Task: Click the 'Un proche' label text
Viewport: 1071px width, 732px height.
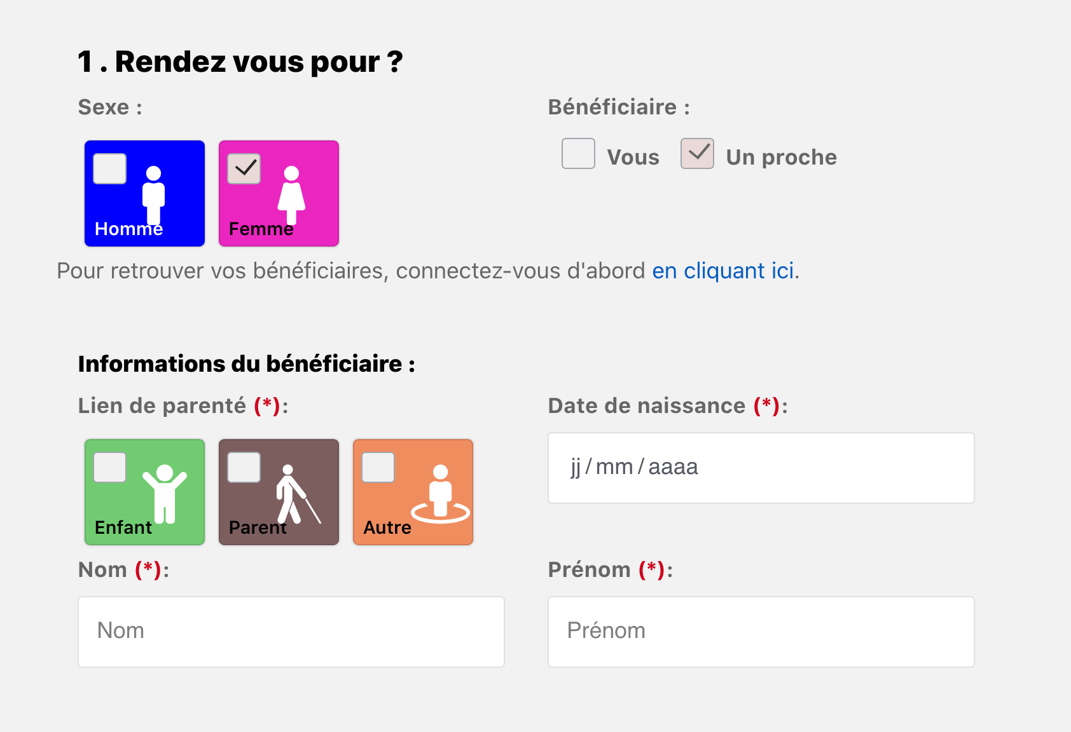Action: pyautogui.click(x=781, y=158)
